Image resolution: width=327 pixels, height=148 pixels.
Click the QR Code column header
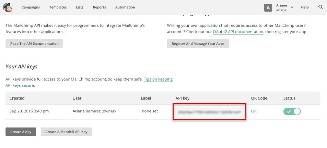click(259, 98)
